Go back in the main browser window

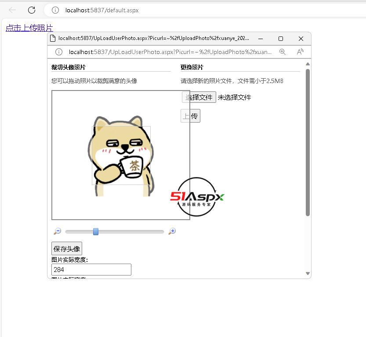tap(12, 10)
